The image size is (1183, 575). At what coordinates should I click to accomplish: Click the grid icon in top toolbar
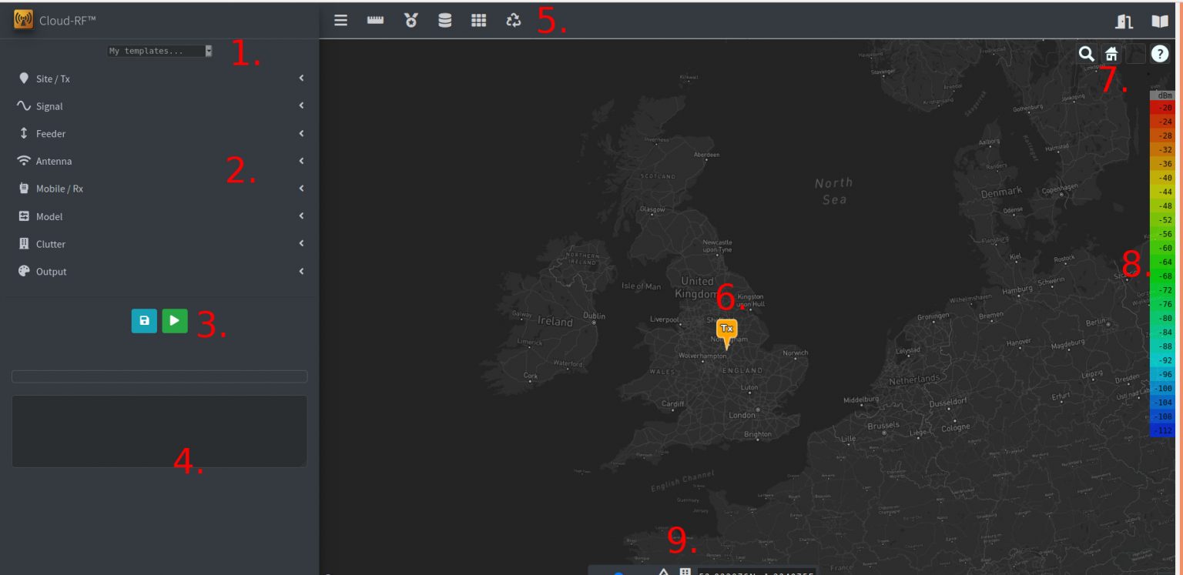(x=479, y=21)
